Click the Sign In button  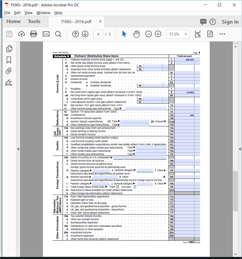(x=230, y=22)
